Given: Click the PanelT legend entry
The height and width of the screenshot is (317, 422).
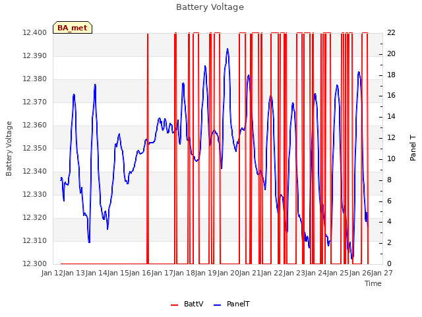Looking at the screenshot, I should pos(231,304).
